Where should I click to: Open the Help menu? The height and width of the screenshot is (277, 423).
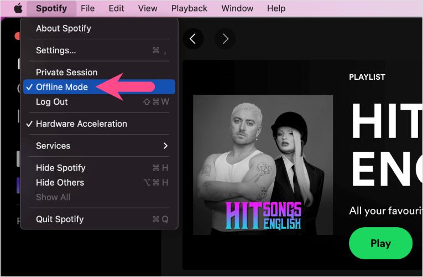pyautogui.click(x=276, y=8)
